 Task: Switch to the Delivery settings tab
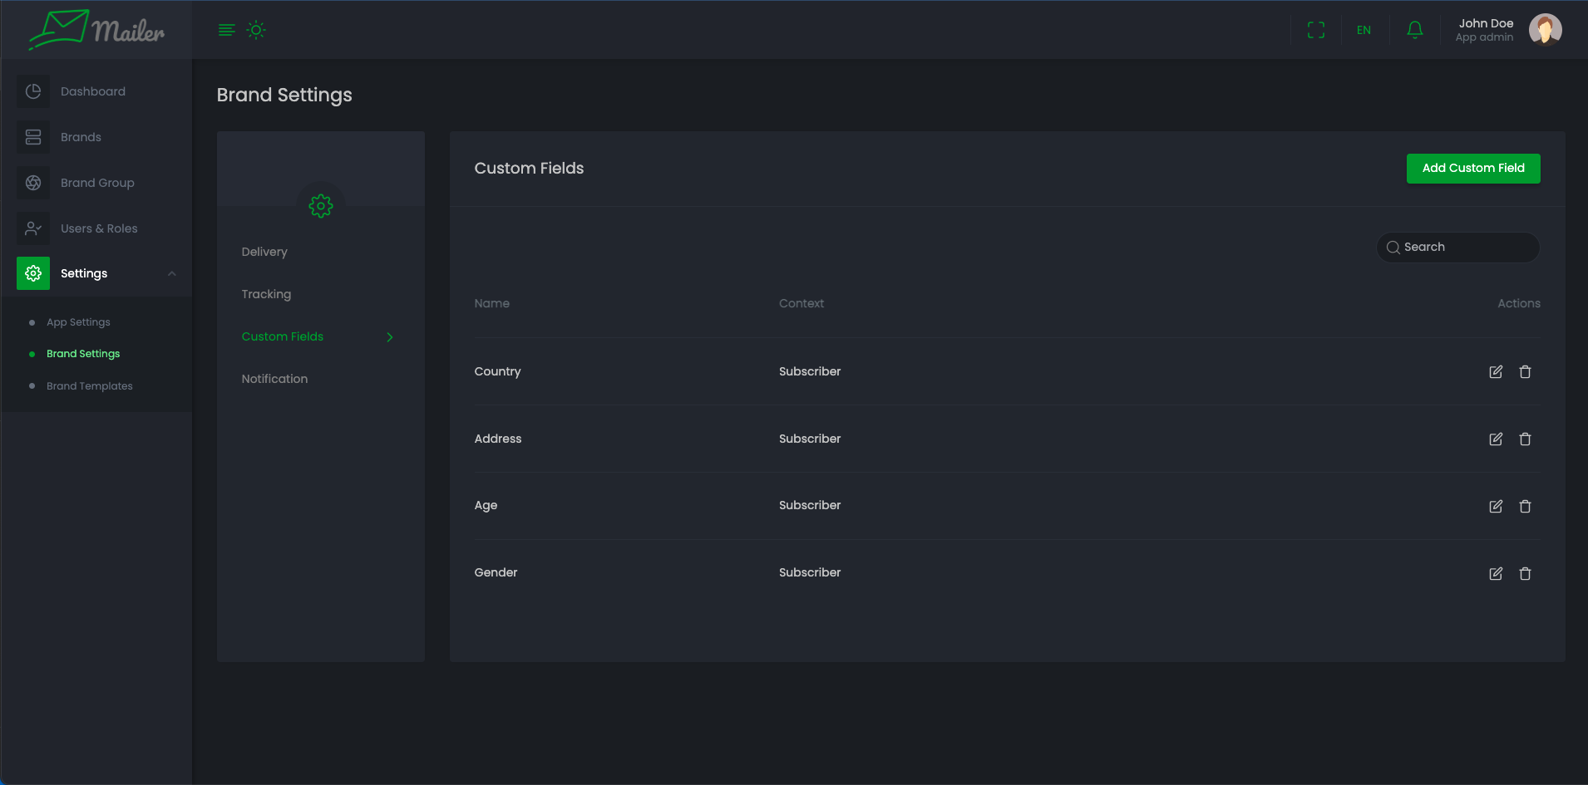click(x=264, y=252)
